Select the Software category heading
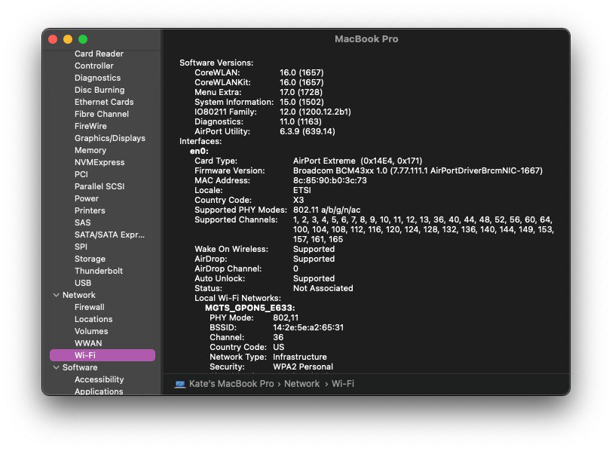The image size is (612, 451). point(80,368)
